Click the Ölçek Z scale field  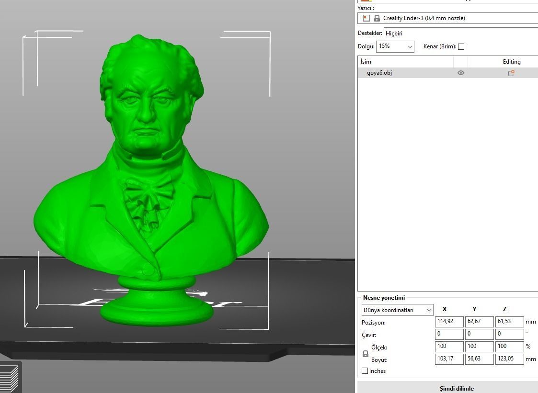coord(510,347)
